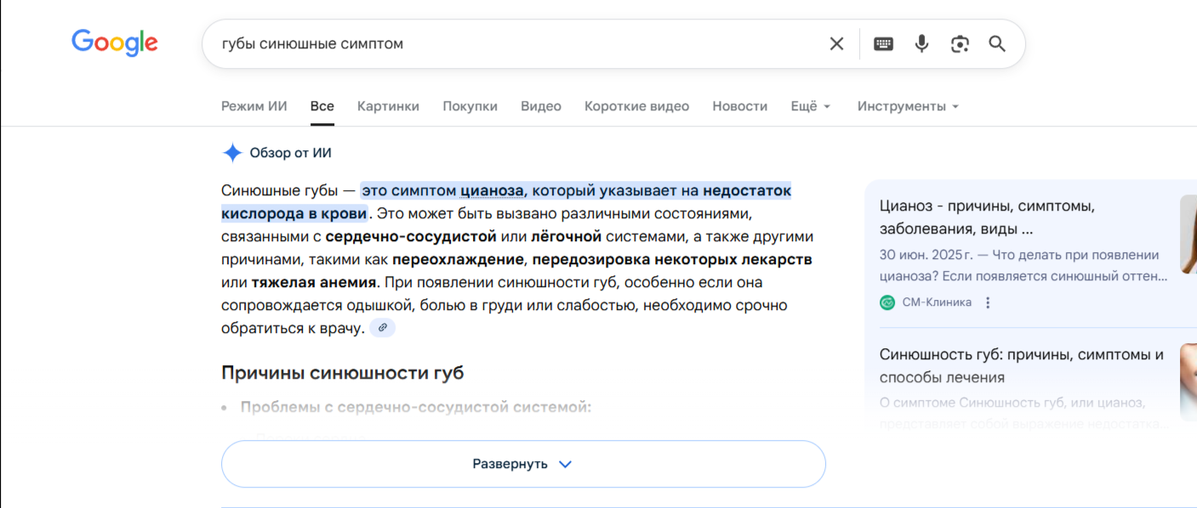1197x508 pixels.
Task: Open the source link chip icon
Action: click(x=383, y=327)
